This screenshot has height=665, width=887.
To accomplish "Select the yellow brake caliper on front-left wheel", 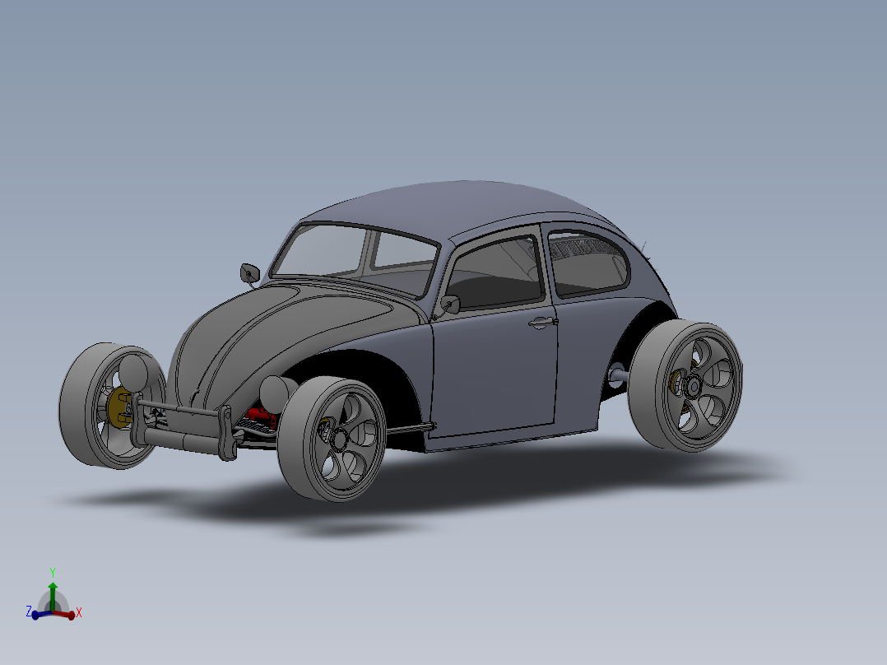I will pos(119,408).
